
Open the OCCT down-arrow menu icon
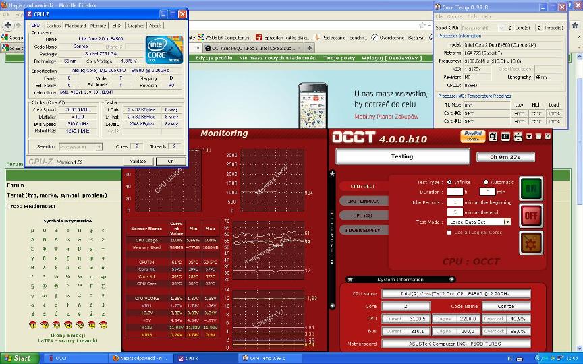coord(529,137)
